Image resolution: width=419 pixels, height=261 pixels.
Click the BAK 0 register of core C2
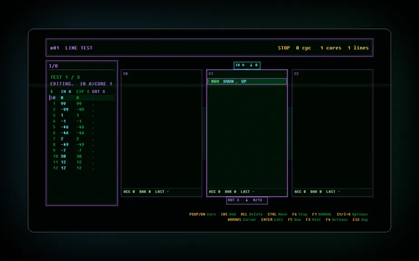coord(316,192)
